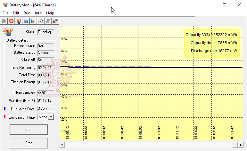
Task: Click the Num samples field 4497
Action: pyautogui.click(x=46, y=93)
